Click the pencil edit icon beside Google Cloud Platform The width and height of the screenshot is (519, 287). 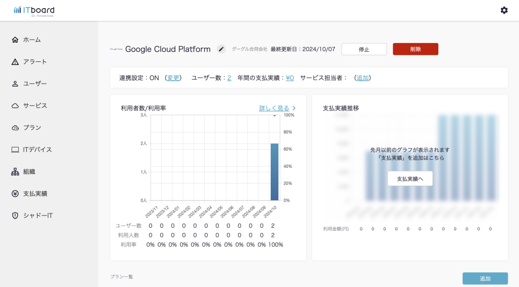point(221,49)
